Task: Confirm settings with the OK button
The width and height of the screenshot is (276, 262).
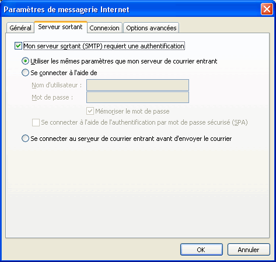Action: 201,250
